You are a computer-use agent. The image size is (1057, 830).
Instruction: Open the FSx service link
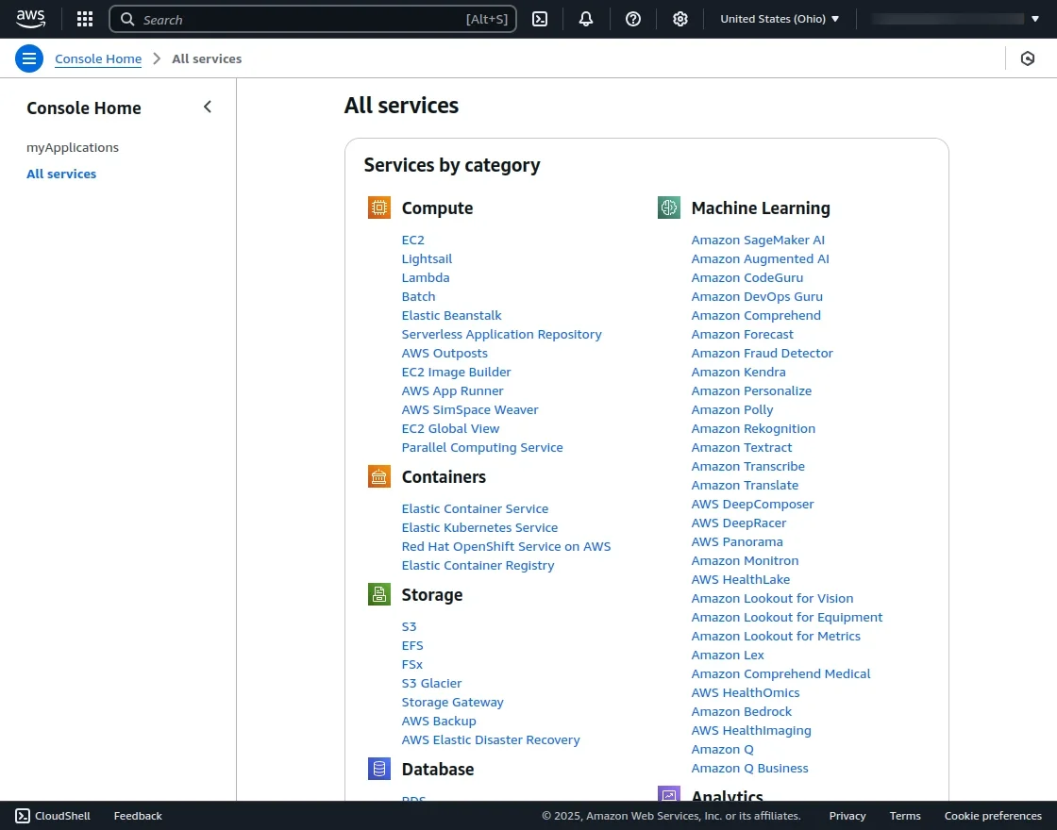(411, 664)
